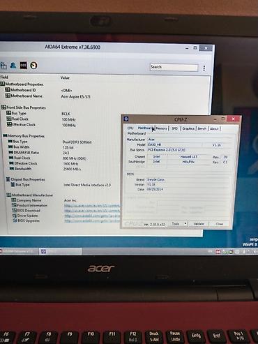Select the 'Dual DDR3 SDRAM' value

(x=77, y=142)
